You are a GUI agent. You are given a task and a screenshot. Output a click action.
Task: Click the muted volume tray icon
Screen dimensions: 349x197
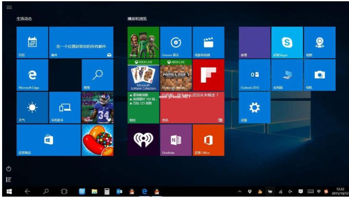[x=290, y=192]
